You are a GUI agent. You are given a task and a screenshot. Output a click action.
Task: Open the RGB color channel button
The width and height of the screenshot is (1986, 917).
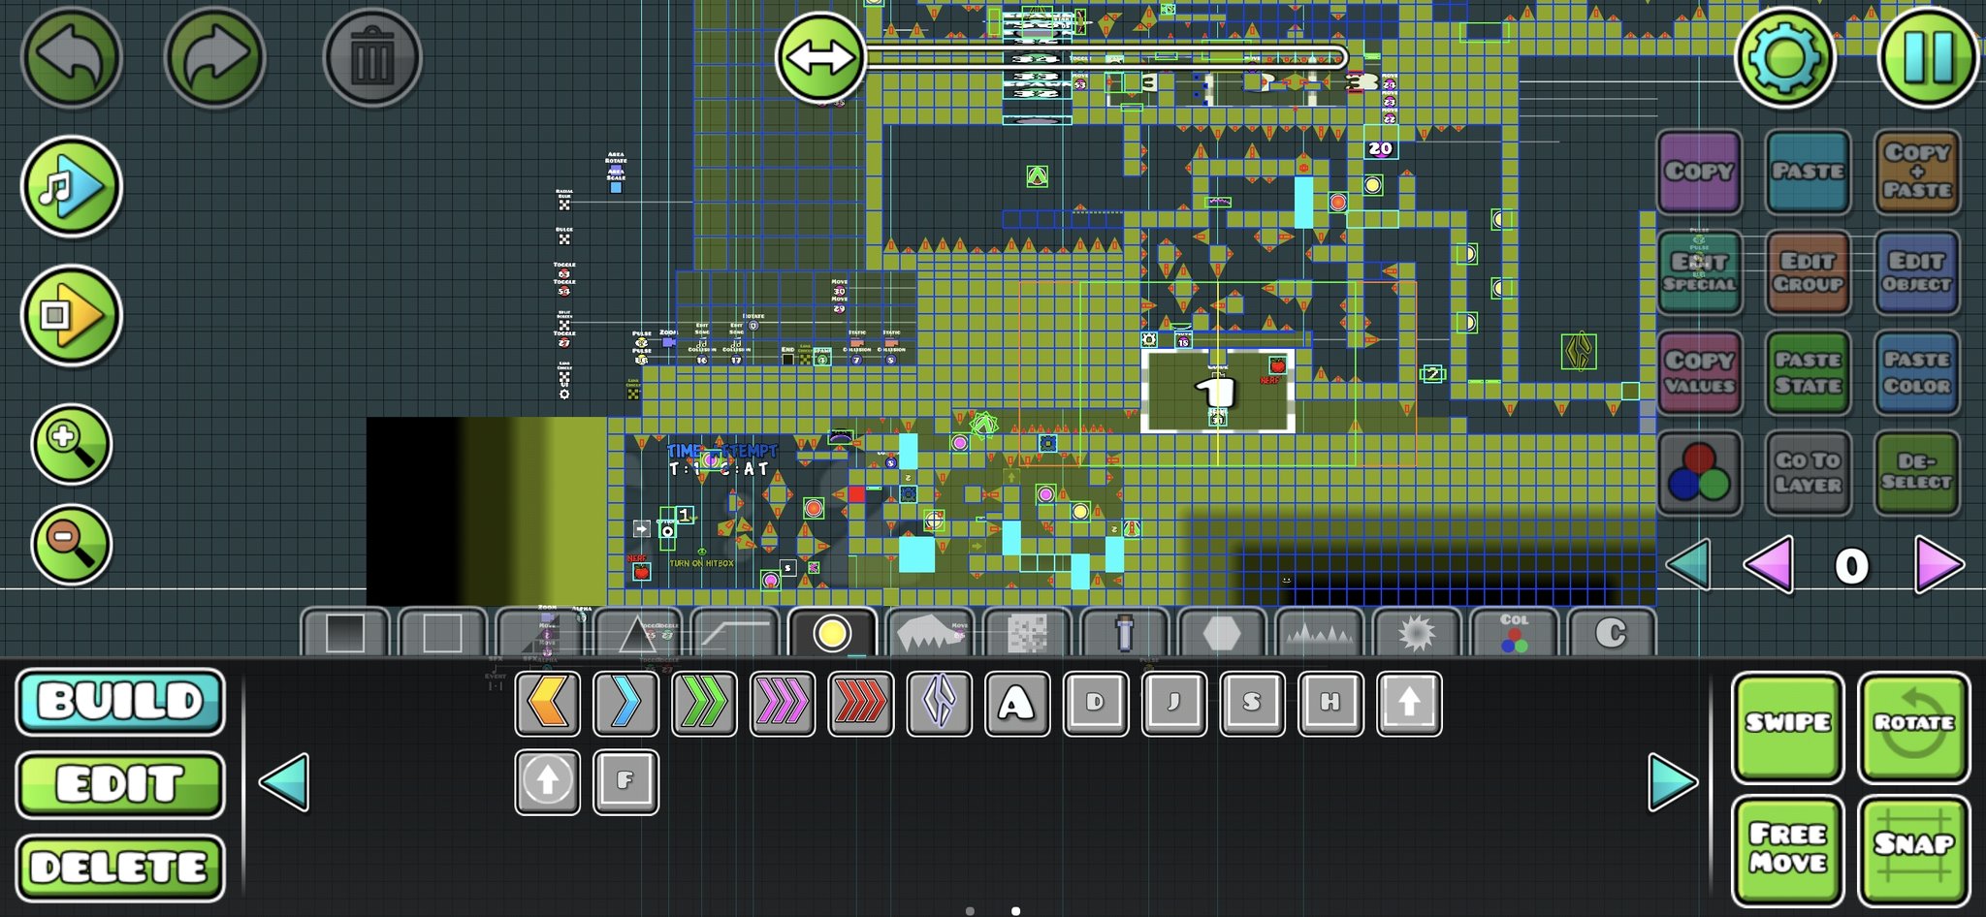(x=1699, y=473)
